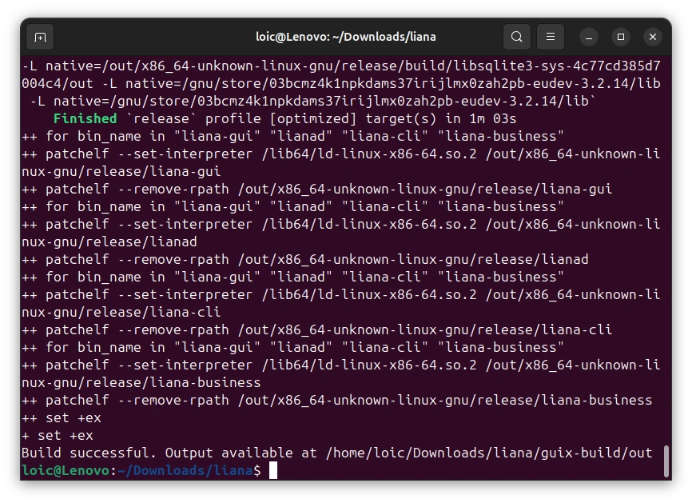Click the window title loic@Lenovo: ~/Downloads/liana

point(346,37)
